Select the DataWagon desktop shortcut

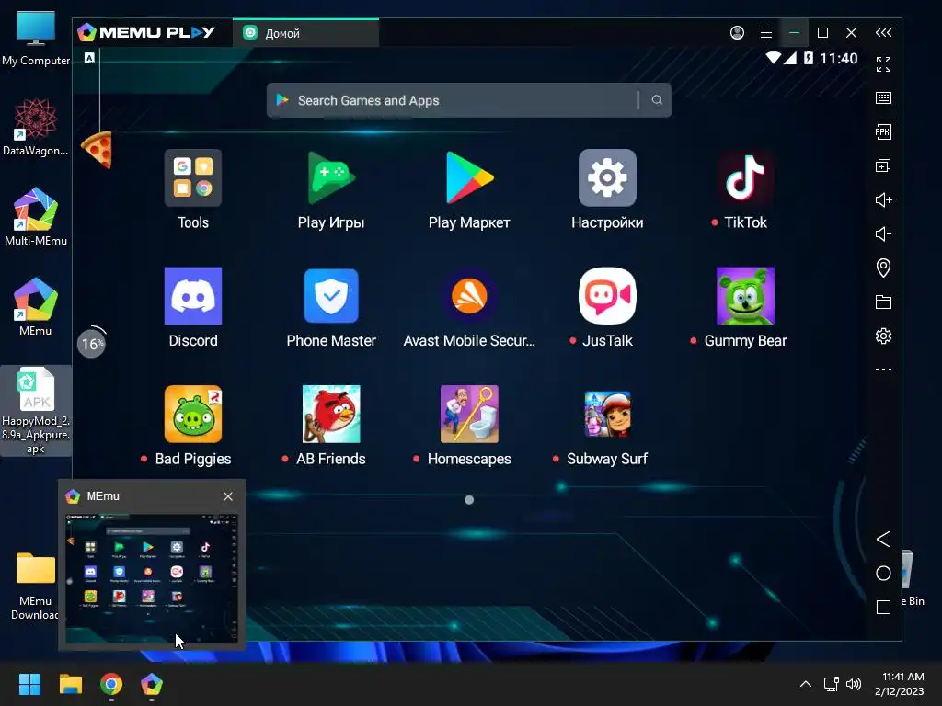[36, 128]
